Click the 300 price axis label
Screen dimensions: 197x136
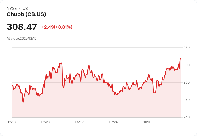point(187,65)
